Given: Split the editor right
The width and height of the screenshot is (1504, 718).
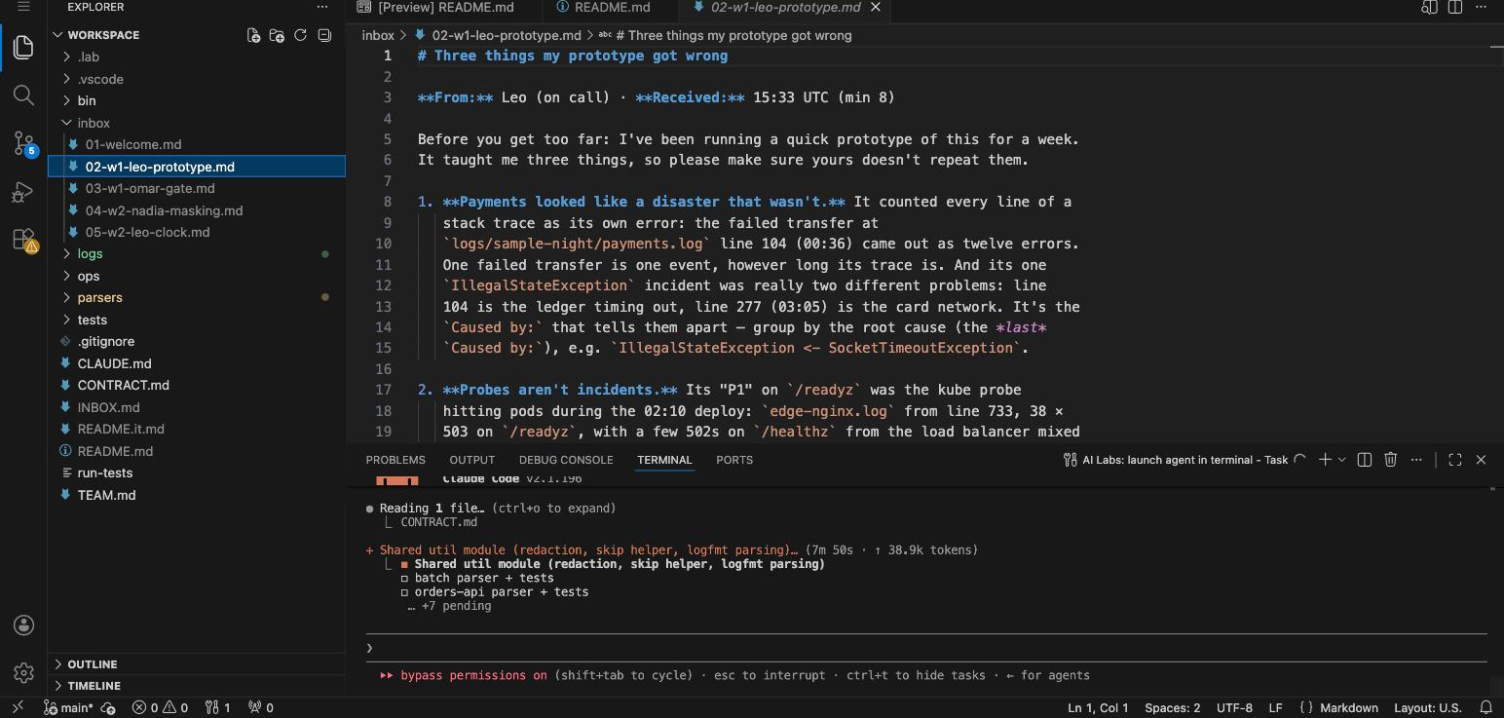Looking at the screenshot, I should point(1455,7).
